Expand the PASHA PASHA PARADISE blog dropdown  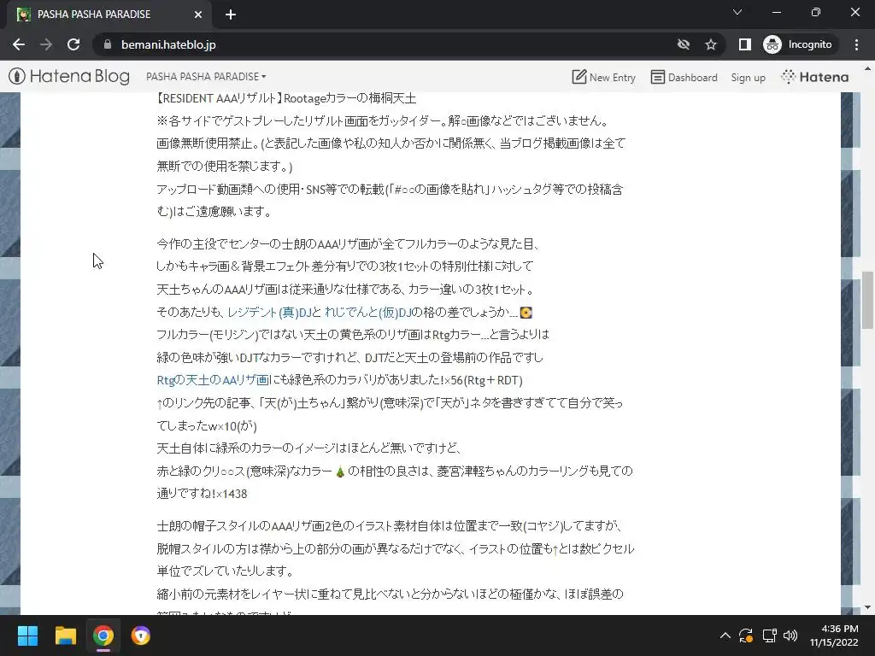(x=206, y=76)
